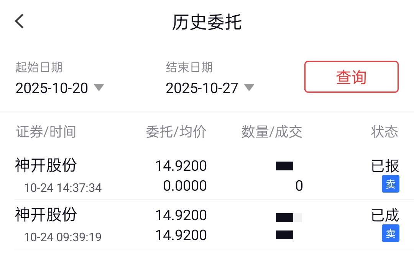Click the 查询 query button
The width and height of the screenshot is (414, 255).
[351, 77]
